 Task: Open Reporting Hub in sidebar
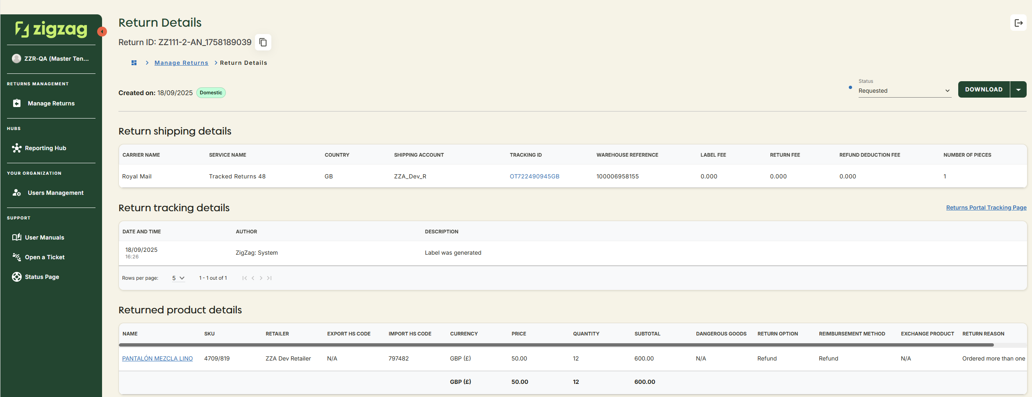(45, 148)
